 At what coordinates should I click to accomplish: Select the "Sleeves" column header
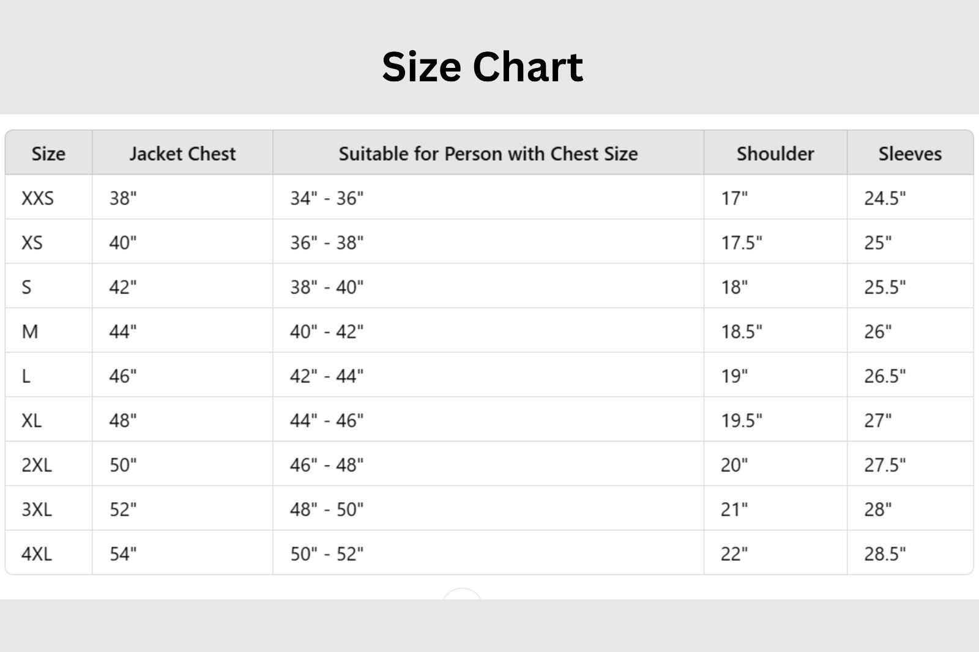click(x=909, y=154)
